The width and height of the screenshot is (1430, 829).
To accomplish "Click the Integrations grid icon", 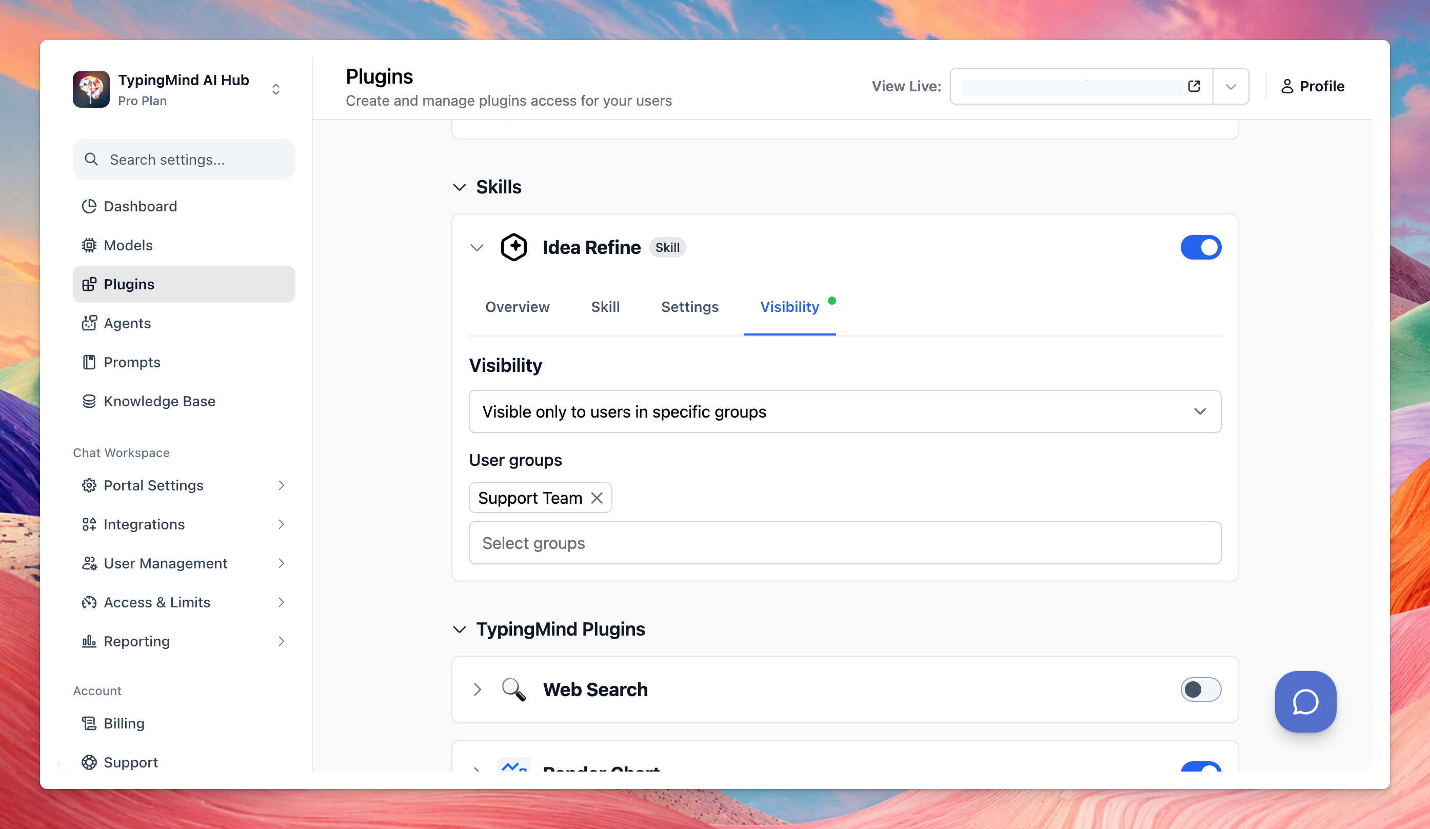I will pyautogui.click(x=89, y=524).
